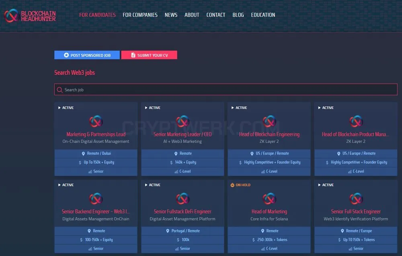Open Head of Marketing job listing
The image size is (402, 256).
point(269,211)
